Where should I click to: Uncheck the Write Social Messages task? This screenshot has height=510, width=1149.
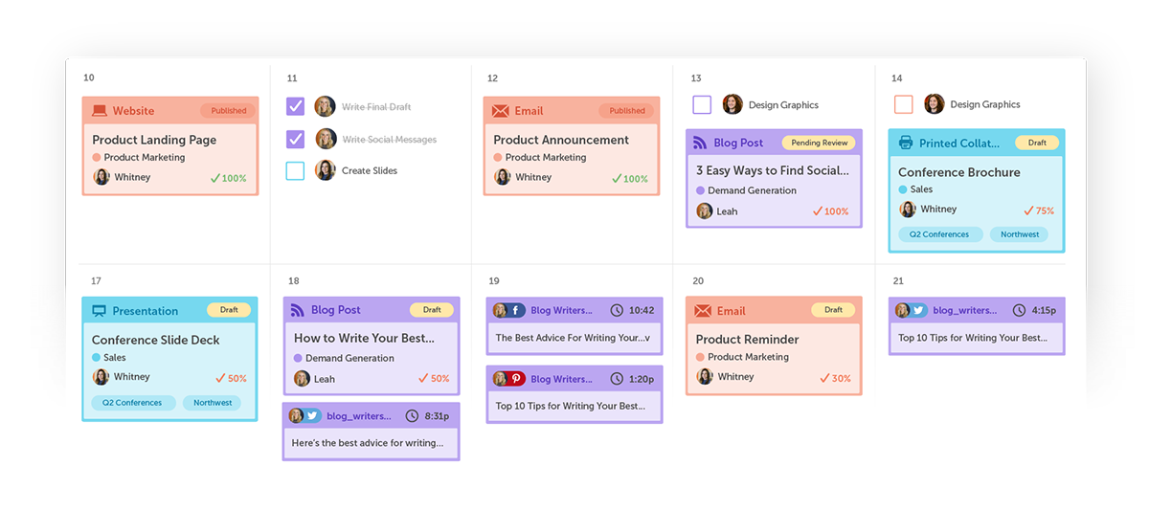pos(295,139)
